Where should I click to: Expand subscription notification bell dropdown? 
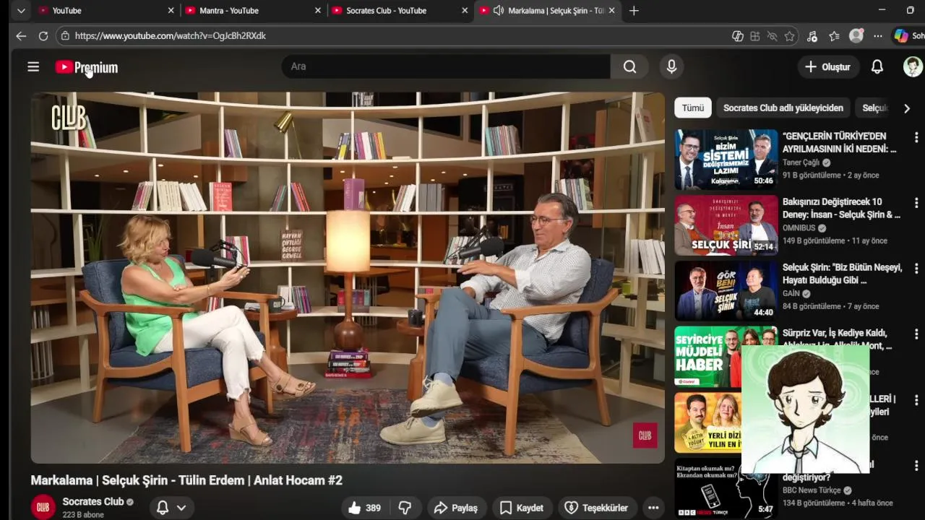click(x=172, y=508)
